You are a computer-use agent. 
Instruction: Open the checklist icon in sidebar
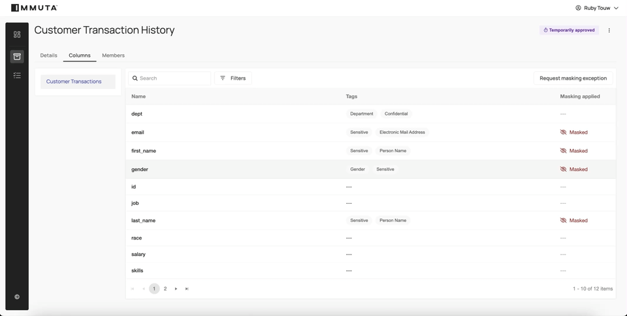17,76
